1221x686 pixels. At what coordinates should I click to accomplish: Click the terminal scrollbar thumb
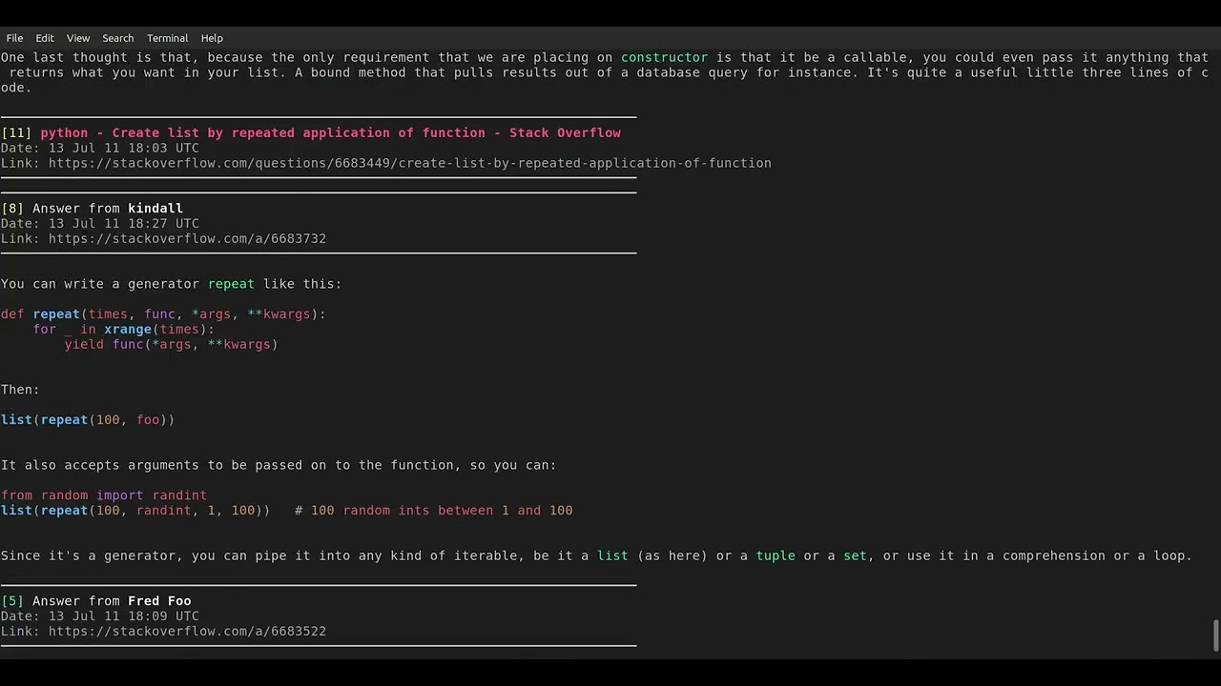tap(1215, 636)
